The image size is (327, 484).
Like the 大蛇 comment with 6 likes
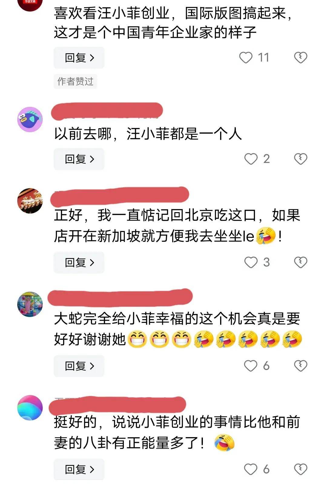pyautogui.click(x=251, y=366)
